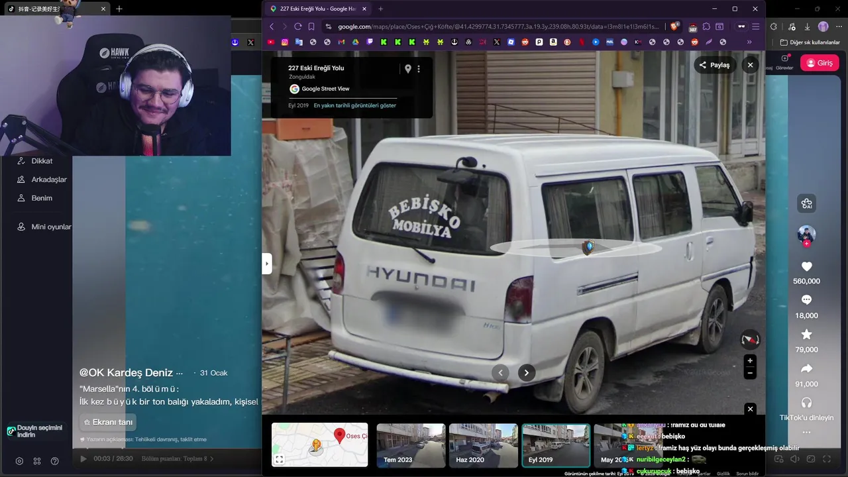The image size is (848, 477).
Task: Click the Giriş login button
Action: point(820,63)
